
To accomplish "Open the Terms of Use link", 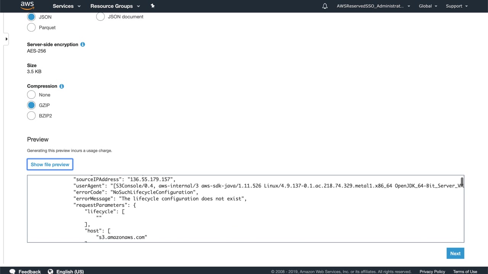I will click(465, 272).
